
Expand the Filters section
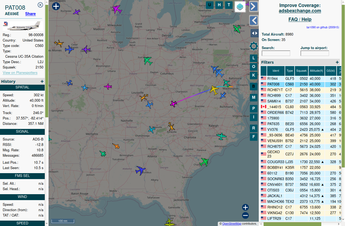pos(337,62)
